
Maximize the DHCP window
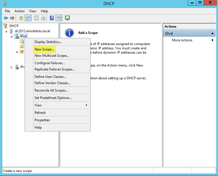point(200,3)
